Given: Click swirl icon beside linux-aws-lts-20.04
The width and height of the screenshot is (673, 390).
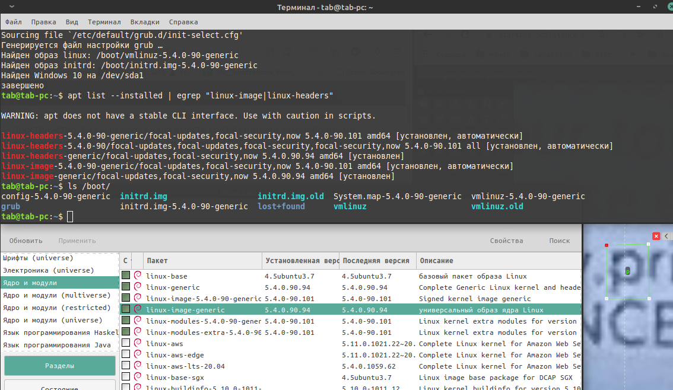Looking at the screenshot, I should [x=138, y=365].
